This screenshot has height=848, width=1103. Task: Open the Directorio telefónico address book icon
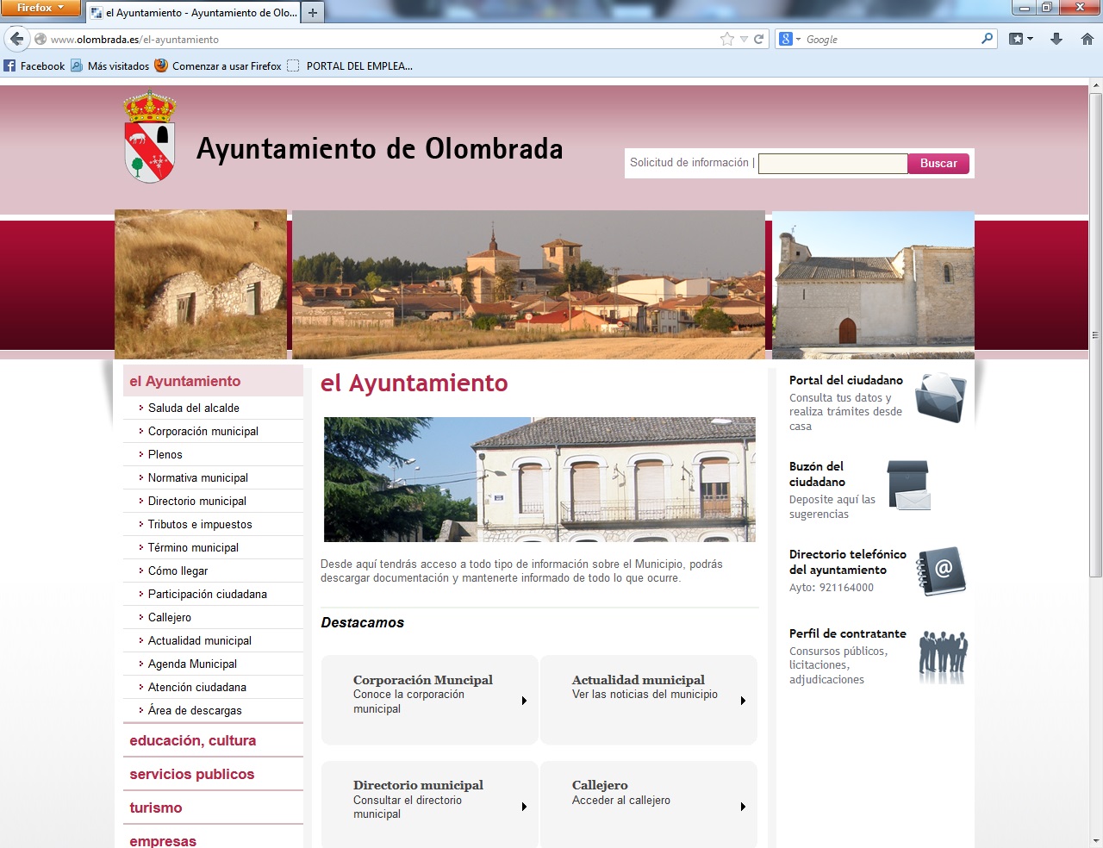click(x=940, y=571)
